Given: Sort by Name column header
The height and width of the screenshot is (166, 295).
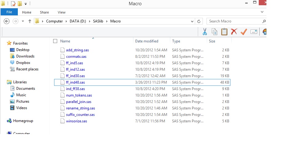Looking at the screenshot, I should click(65, 41).
